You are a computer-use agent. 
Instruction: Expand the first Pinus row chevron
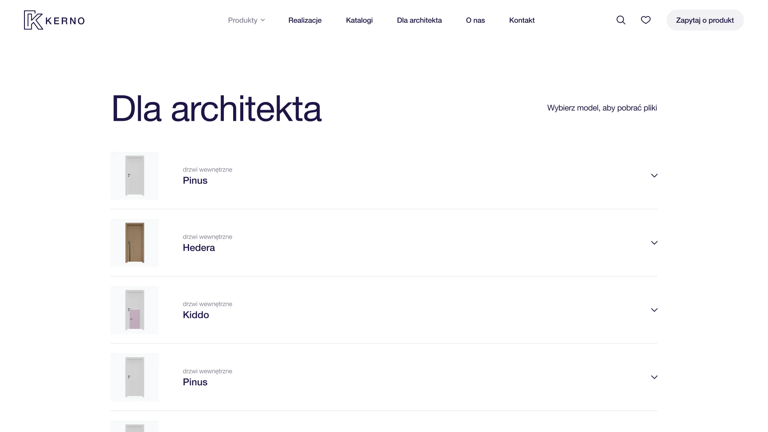(654, 175)
